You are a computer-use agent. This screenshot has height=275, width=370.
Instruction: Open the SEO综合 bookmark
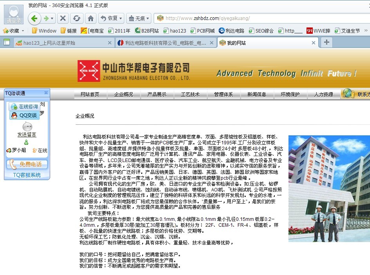[x=261, y=31]
